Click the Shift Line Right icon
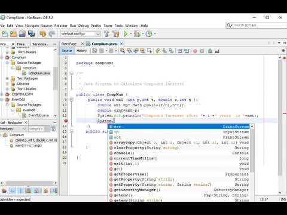Viewport: 287px width, 215px height. (187, 51)
